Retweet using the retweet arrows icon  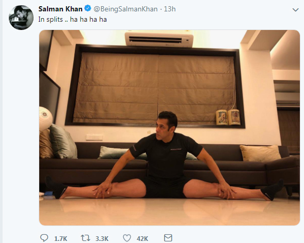[86, 238]
